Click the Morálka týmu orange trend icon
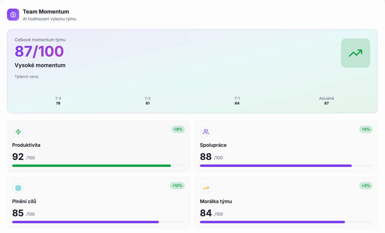 click(206, 188)
